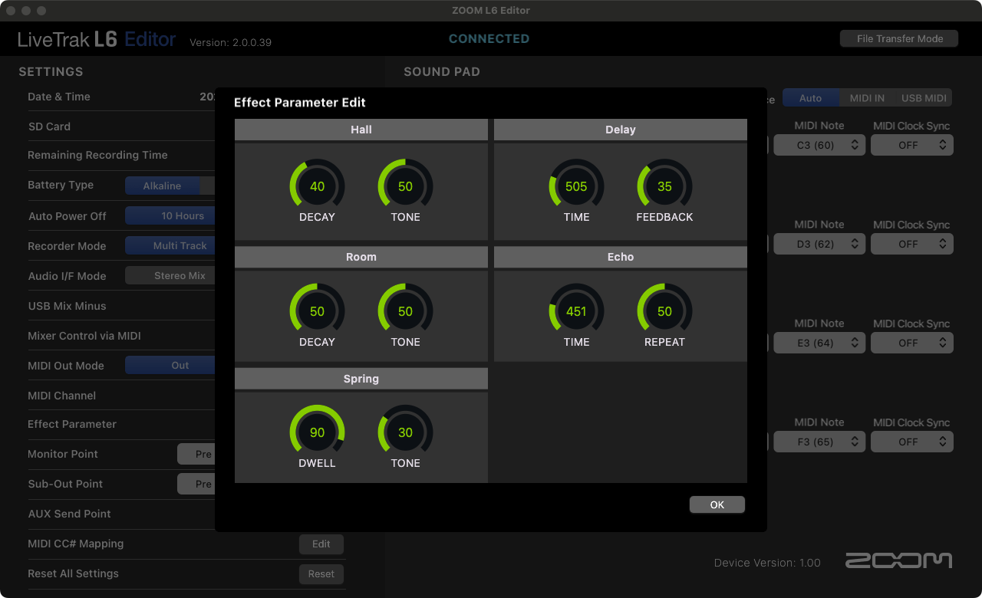Screen dimensions: 982x598
Task: Select the Room DECAY knob
Action: (317, 311)
